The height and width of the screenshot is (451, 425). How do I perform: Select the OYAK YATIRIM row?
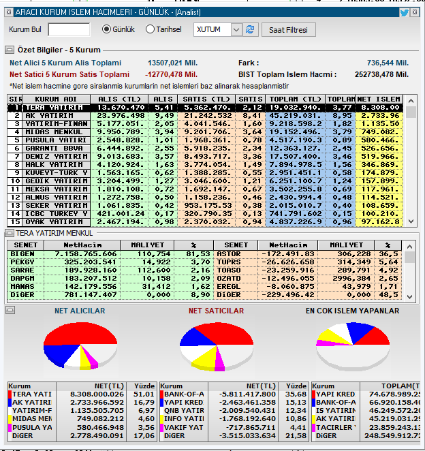pos(205,222)
